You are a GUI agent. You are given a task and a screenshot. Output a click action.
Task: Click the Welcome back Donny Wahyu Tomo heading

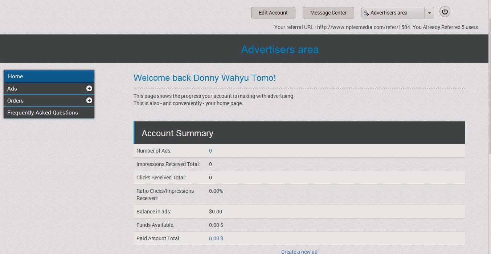tap(205, 78)
